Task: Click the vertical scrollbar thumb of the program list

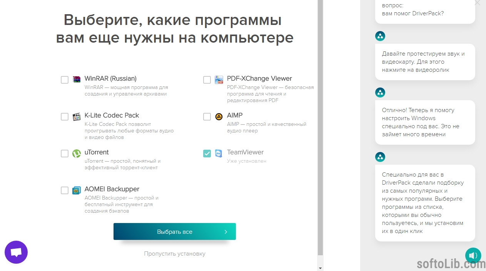Action: click(x=320, y=127)
